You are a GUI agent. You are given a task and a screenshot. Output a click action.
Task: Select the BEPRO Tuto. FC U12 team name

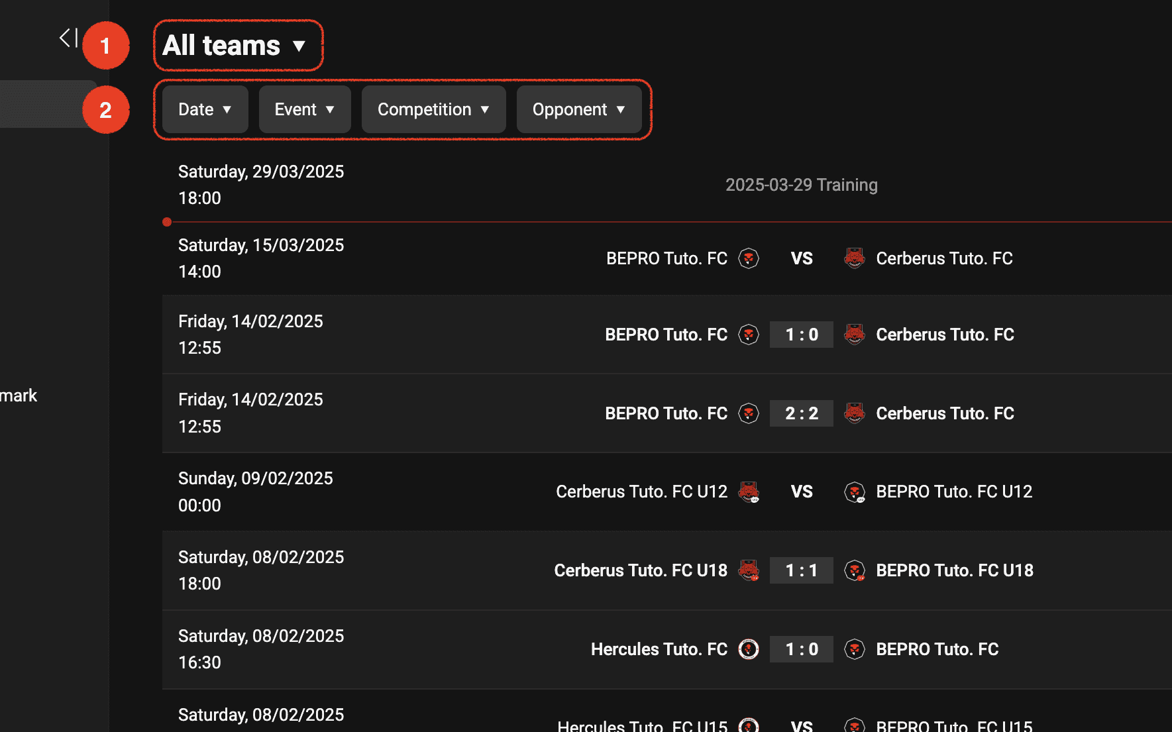point(954,492)
